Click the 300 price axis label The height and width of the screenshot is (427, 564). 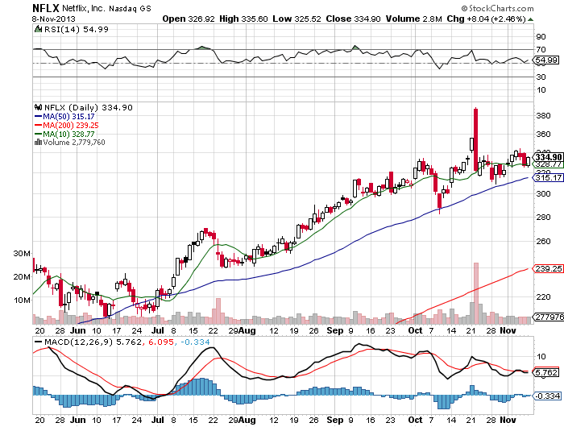[x=543, y=194]
